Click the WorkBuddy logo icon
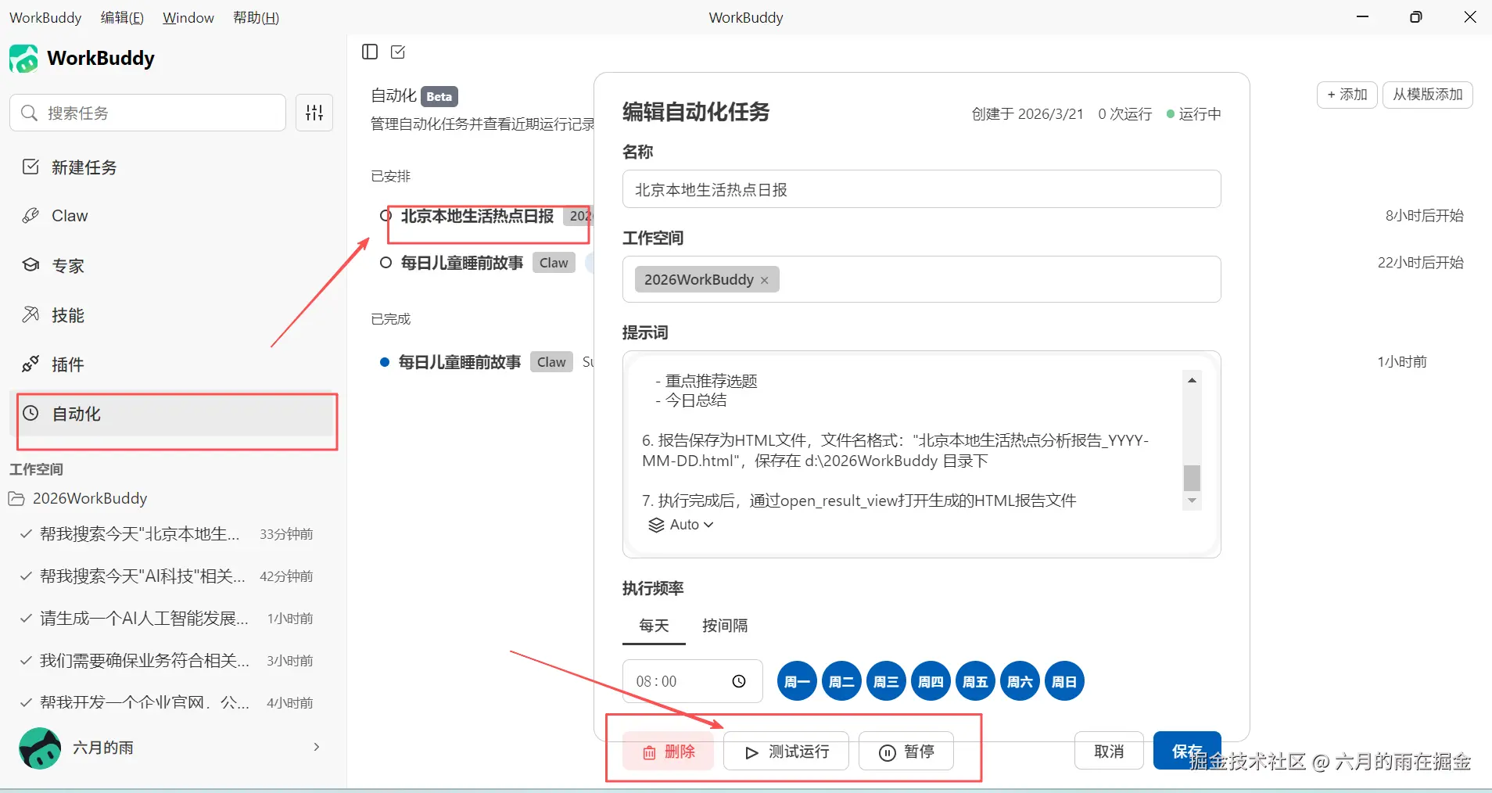 pyautogui.click(x=23, y=59)
